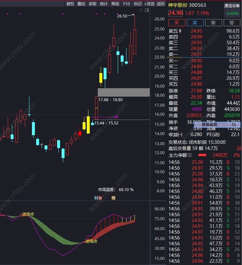Click the 榜 badge under the chart

[x=113, y=198]
